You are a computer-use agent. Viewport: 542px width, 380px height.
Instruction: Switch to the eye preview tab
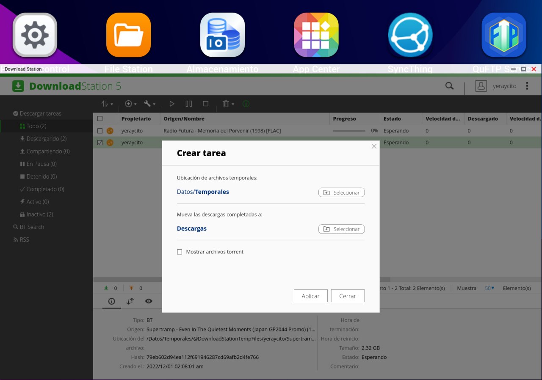[149, 301]
